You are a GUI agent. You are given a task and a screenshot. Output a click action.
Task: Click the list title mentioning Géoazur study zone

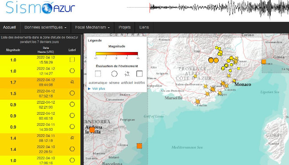tap(40, 40)
